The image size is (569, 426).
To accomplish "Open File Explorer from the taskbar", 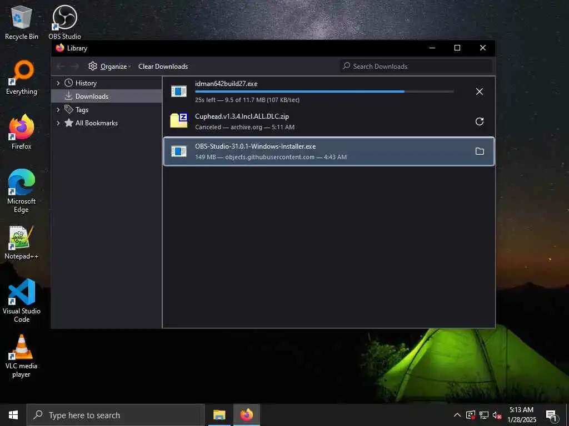I will (219, 415).
